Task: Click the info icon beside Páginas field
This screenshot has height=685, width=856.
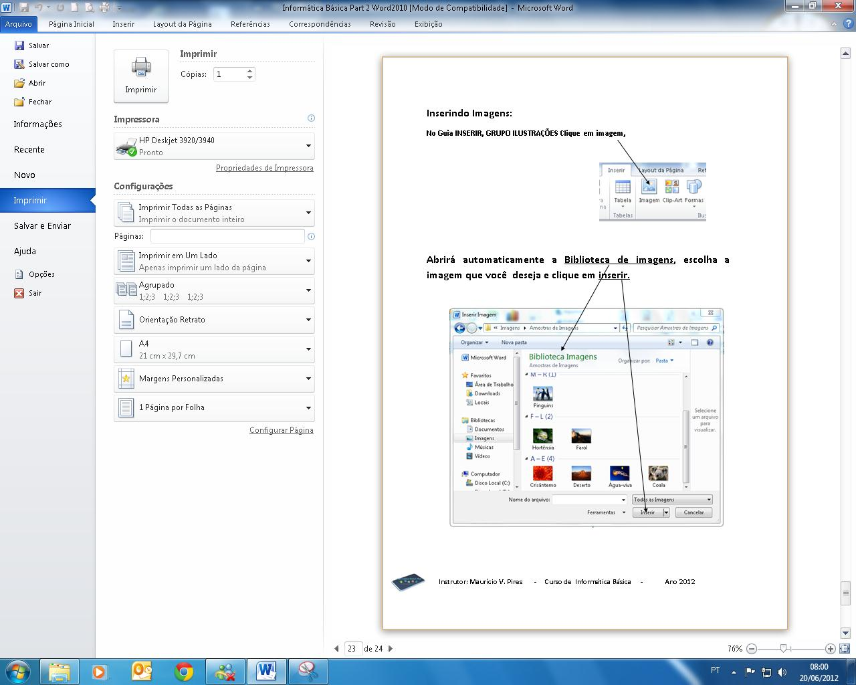Action: 311,236
